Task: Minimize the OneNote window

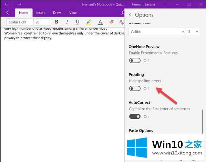Action: (x=177, y=4)
